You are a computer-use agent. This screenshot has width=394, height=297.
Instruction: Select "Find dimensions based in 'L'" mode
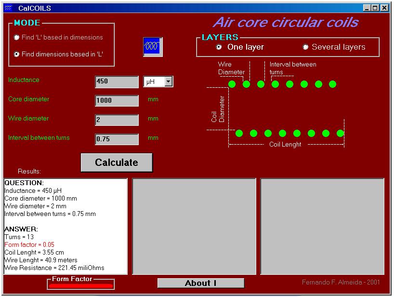17,54
